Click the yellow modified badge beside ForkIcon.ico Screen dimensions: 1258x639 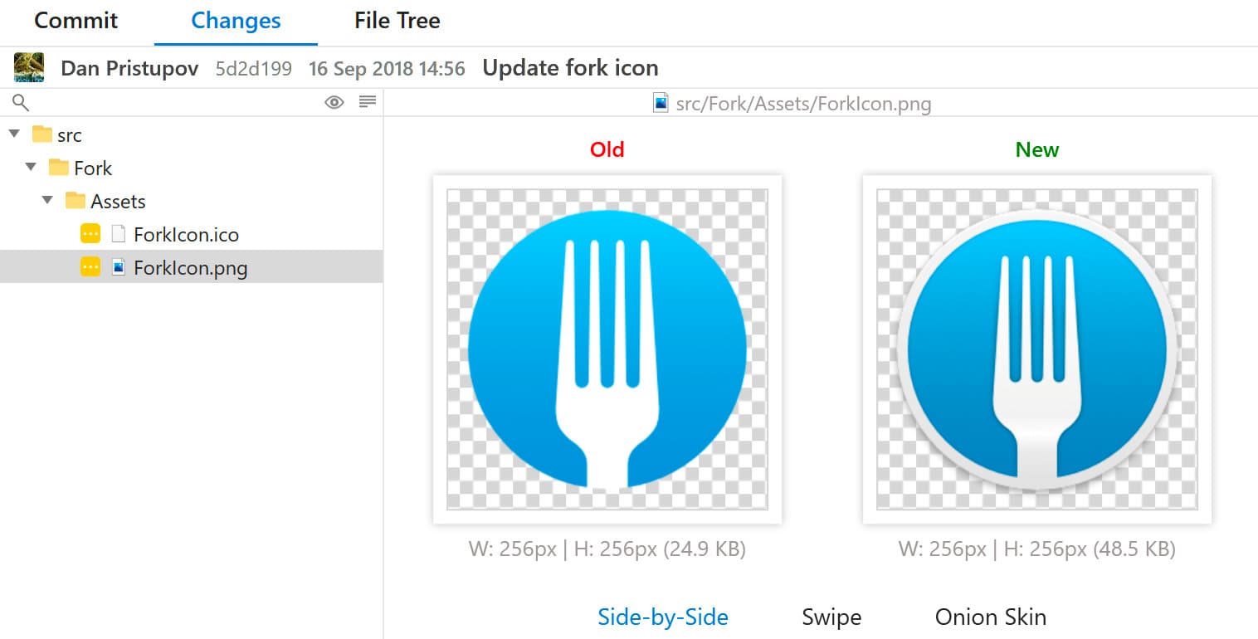click(91, 234)
